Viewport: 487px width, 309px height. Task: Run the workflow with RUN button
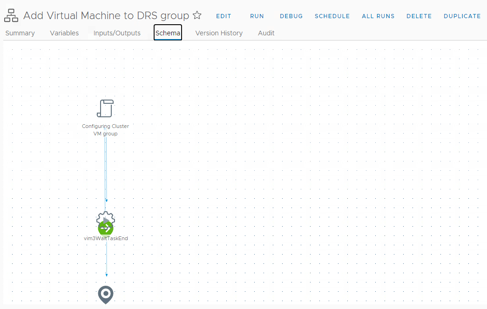[x=257, y=16]
